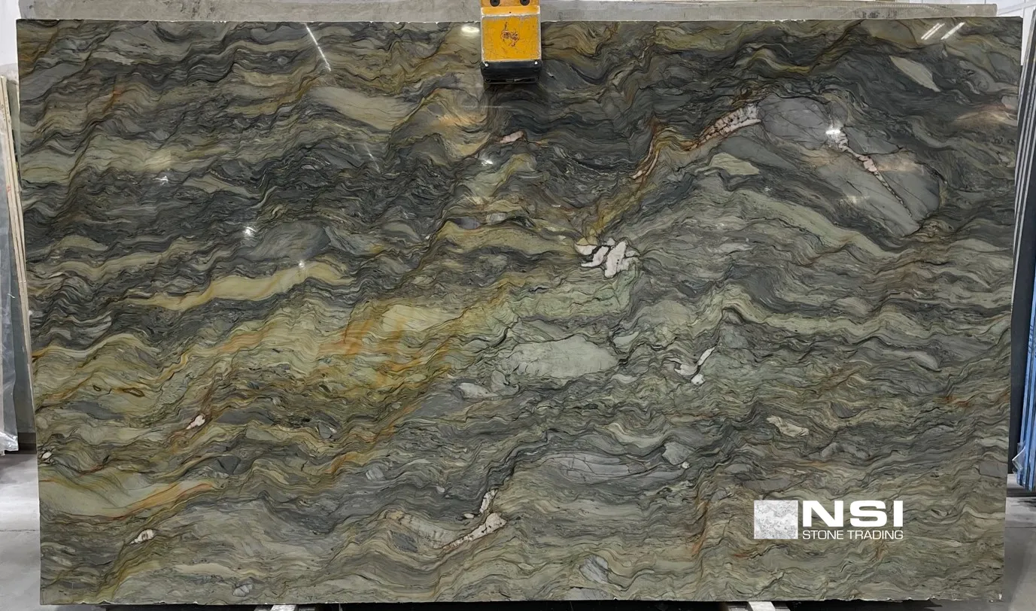Viewport: 1036px width, 611px height.
Task: Select the STONE TRADING watermark text
Action: [x=852, y=535]
